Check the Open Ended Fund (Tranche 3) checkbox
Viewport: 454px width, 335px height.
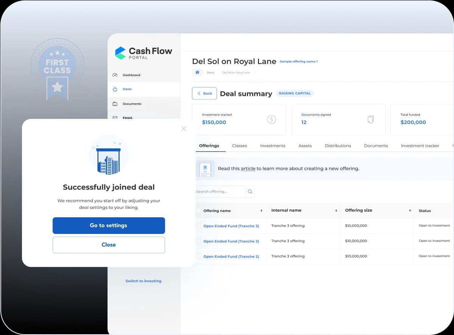[x=198, y=226]
